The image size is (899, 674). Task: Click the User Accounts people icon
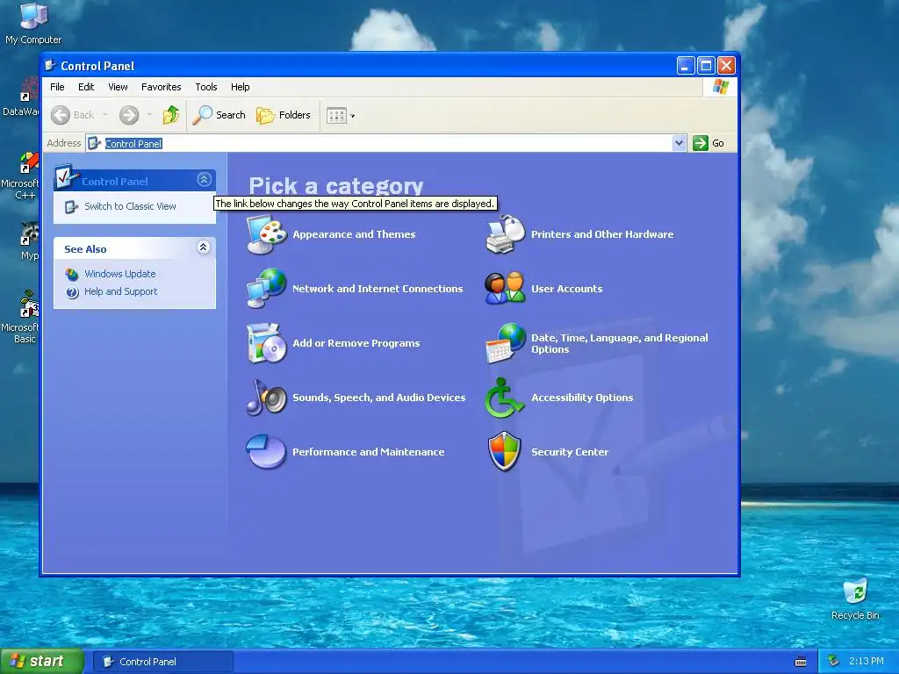click(505, 288)
